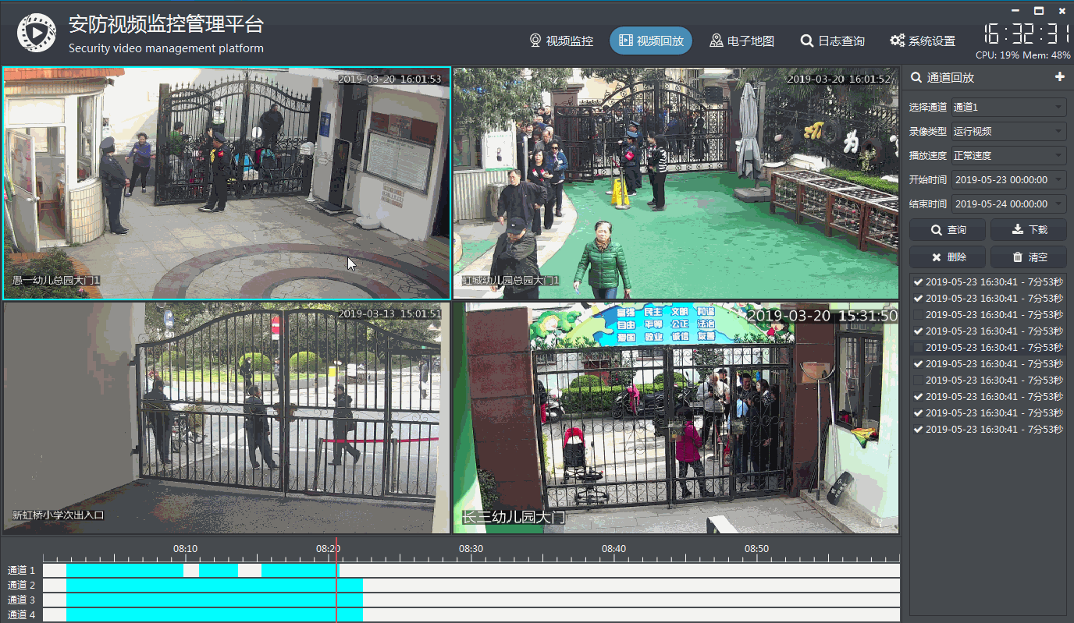Click 通道 4 recording bar on timeline
Viewport: 1074px width, 623px height.
(215, 614)
